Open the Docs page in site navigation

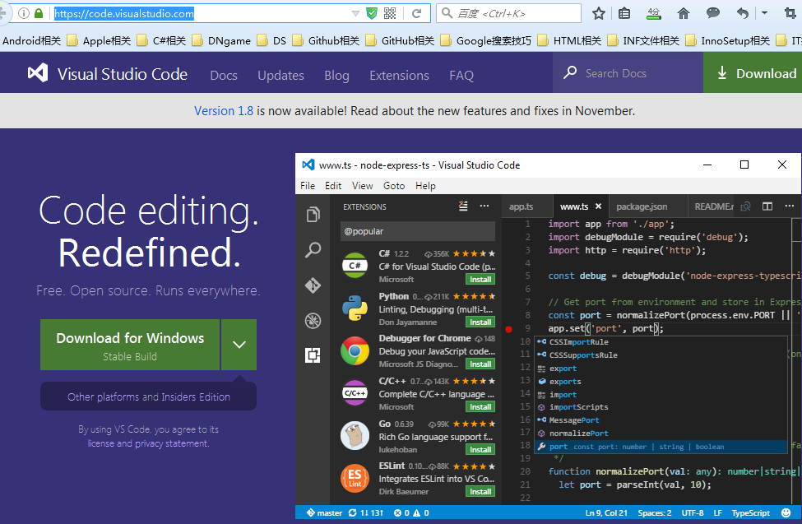tap(224, 75)
